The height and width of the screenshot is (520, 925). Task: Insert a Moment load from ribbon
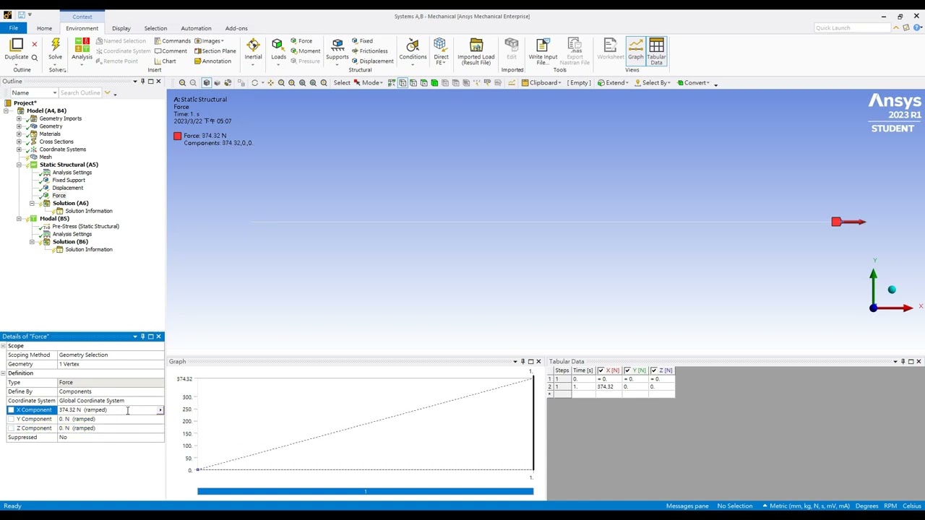coord(305,51)
